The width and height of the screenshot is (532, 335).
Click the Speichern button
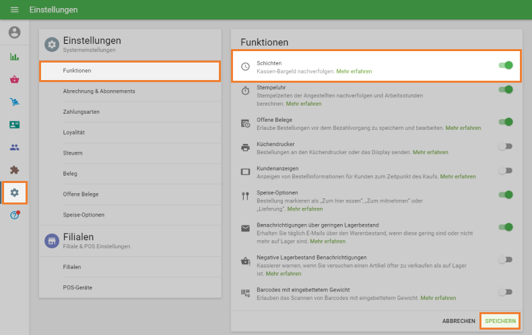tap(500, 322)
